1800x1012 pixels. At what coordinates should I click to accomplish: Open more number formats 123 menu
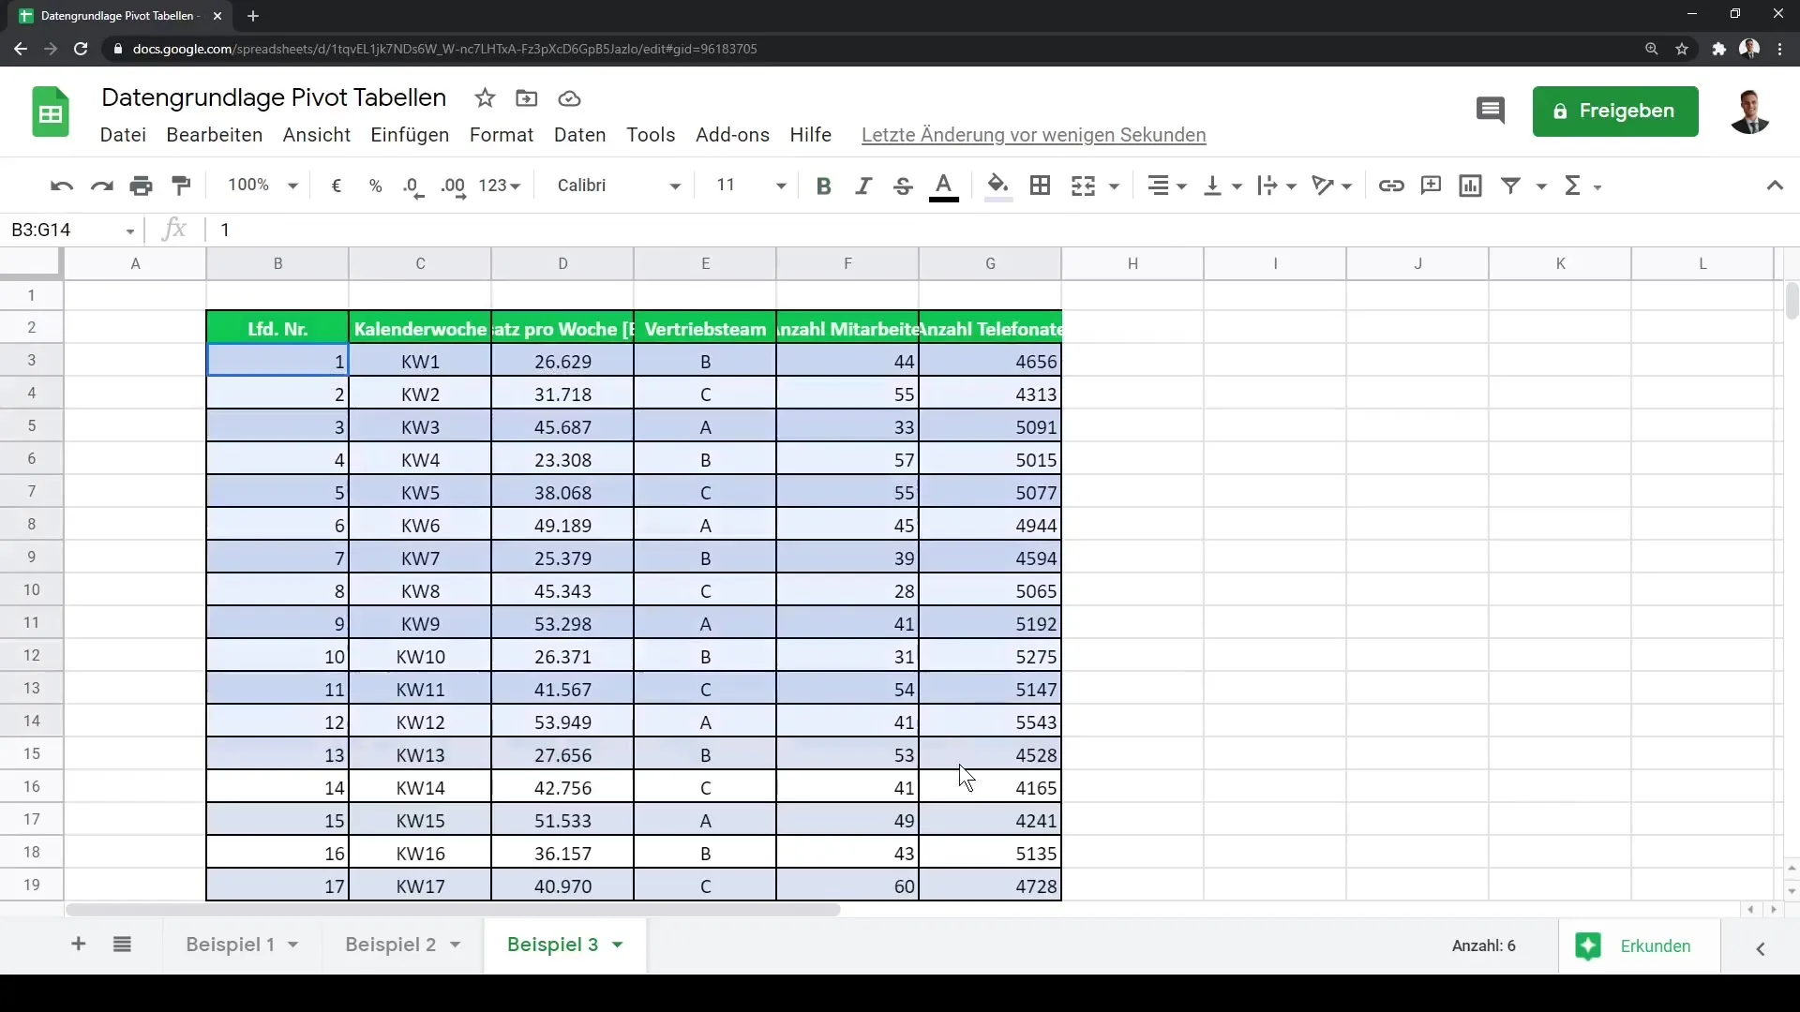(499, 186)
